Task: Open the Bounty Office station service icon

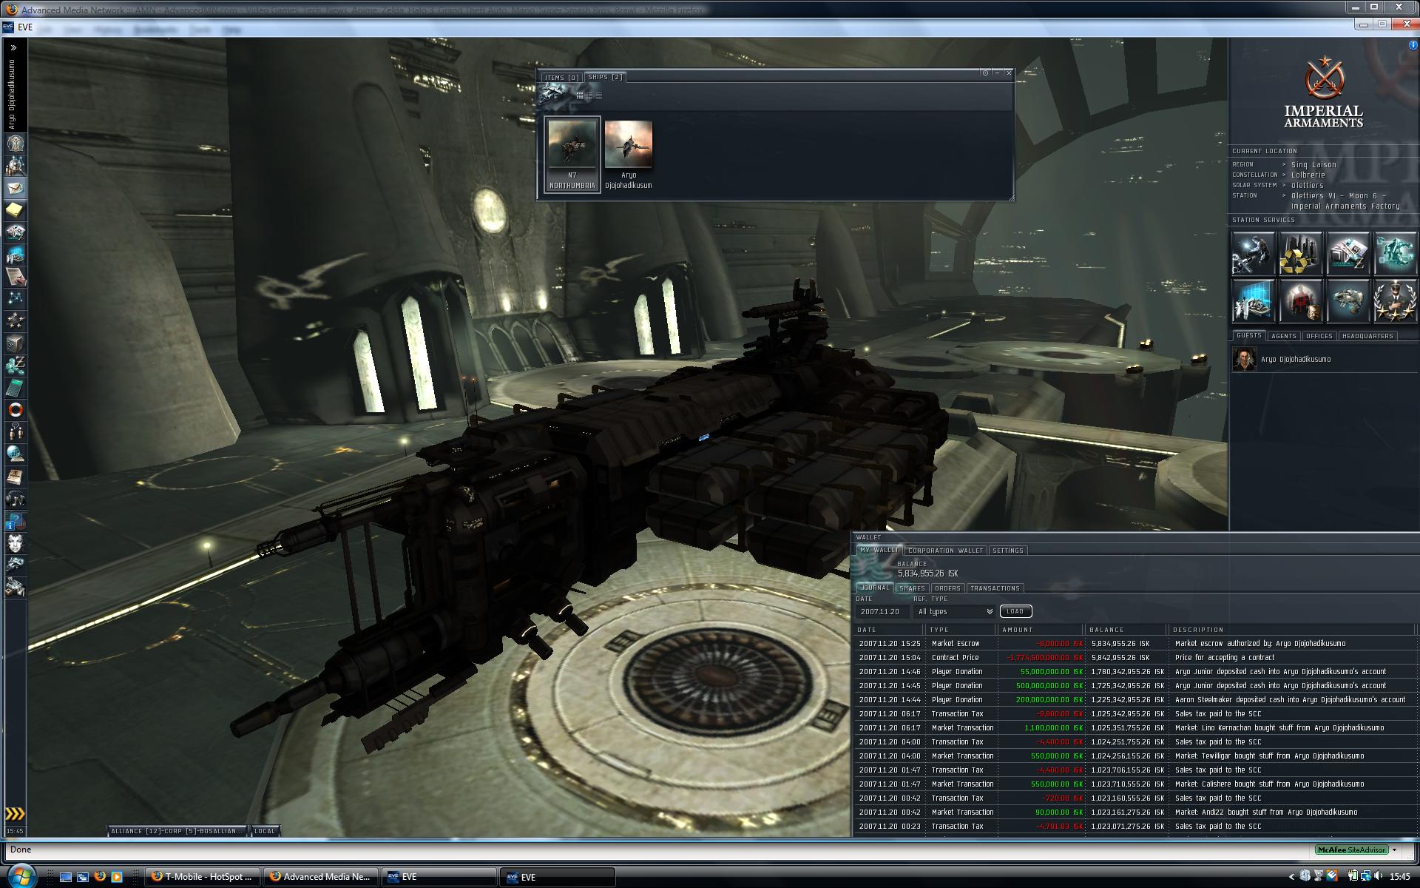Action: [1300, 301]
